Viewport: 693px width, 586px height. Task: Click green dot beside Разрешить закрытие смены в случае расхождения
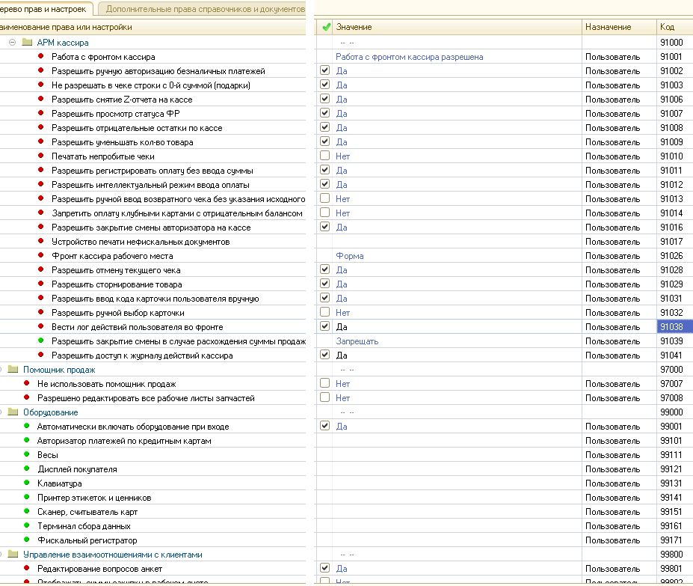point(41,341)
